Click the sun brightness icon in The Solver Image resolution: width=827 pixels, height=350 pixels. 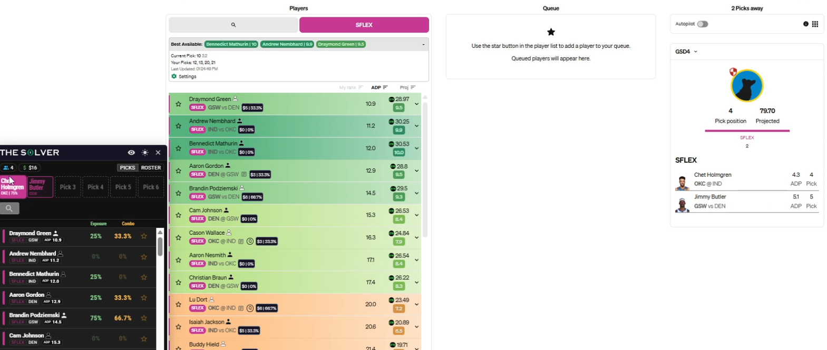click(145, 153)
